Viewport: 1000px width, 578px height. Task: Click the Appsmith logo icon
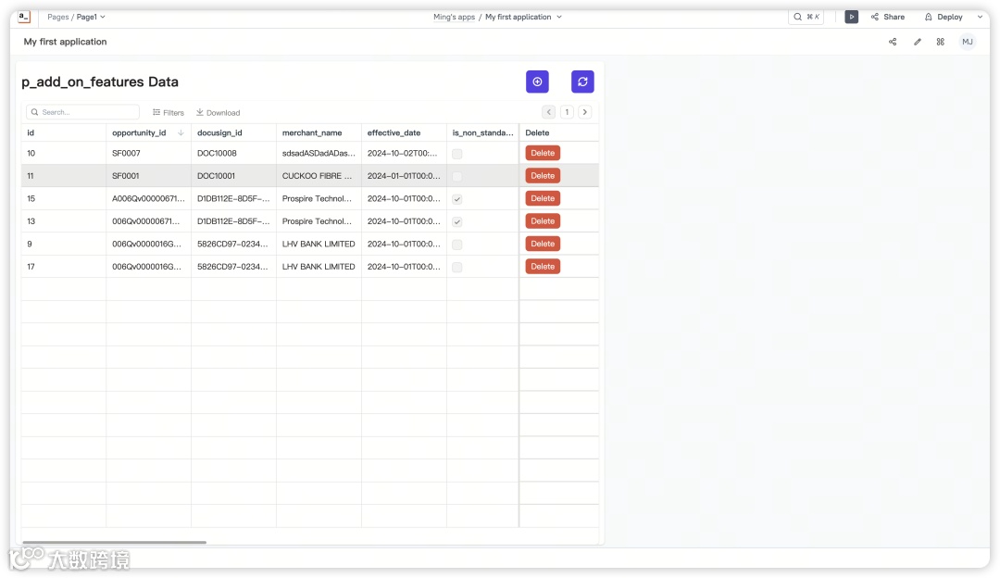(23, 18)
